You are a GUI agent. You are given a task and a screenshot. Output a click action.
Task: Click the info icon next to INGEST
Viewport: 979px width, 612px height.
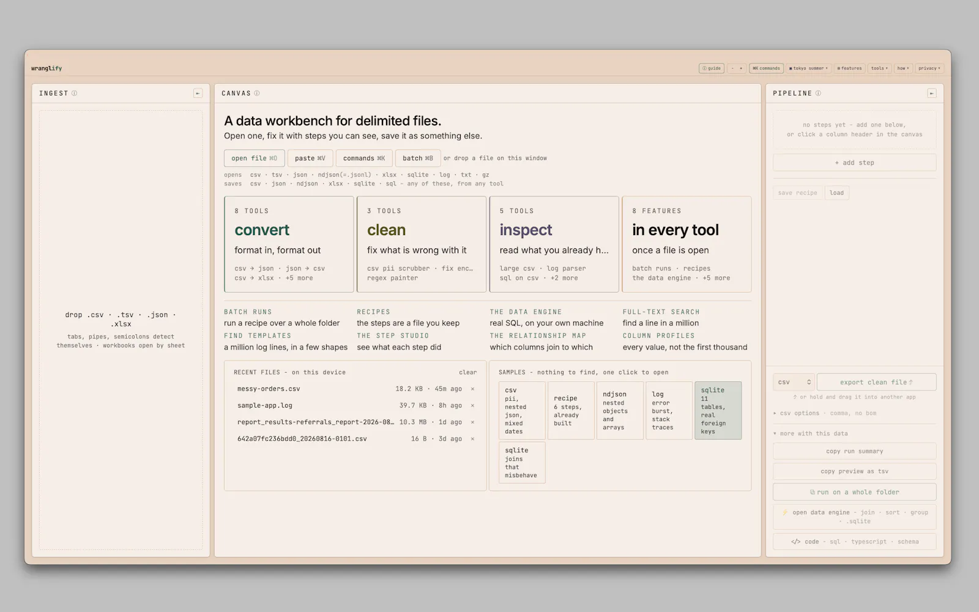(x=74, y=94)
